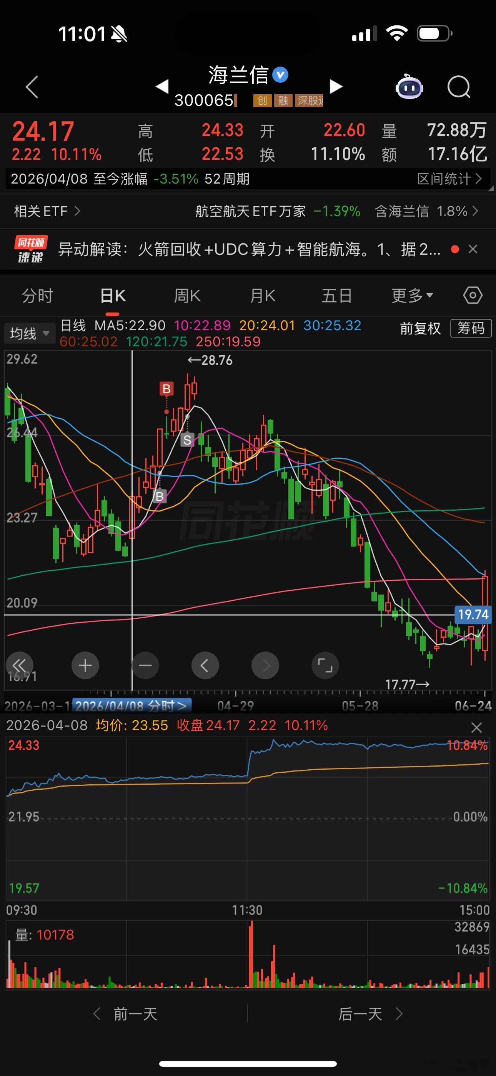
Task: Tap the battery status icon
Action: pyautogui.click(x=434, y=33)
